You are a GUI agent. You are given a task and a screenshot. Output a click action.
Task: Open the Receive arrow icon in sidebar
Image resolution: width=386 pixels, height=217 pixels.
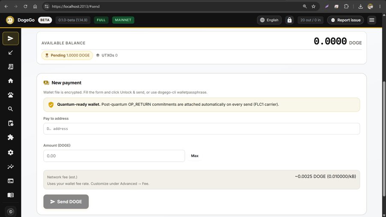pyautogui.click(x=11, y=53)
